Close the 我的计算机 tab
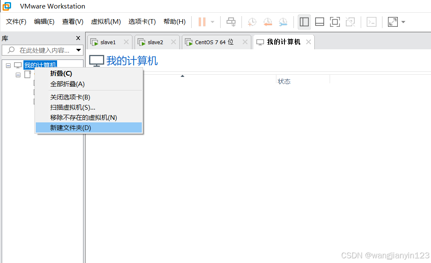The width and height of the screenshot is (431, 263). click(x=308, y=42)
